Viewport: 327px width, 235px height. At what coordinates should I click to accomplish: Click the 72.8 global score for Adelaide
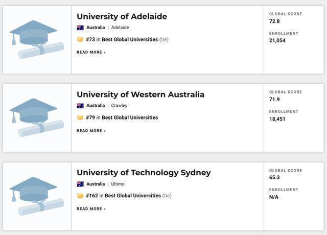[x=274, y=21]
